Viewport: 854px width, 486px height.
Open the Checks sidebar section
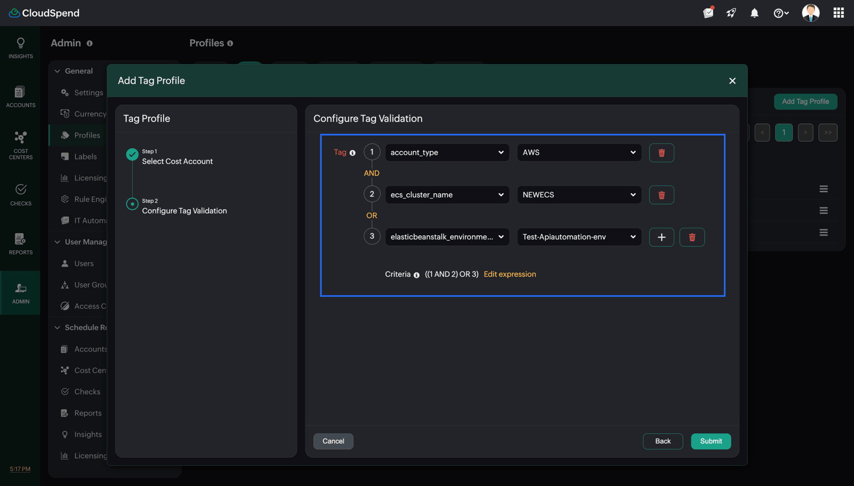(21, 195)
